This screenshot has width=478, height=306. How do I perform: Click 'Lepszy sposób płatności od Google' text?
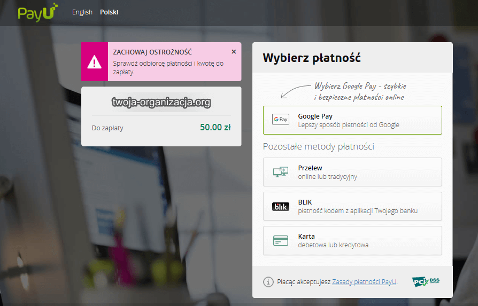click(349, 125)
